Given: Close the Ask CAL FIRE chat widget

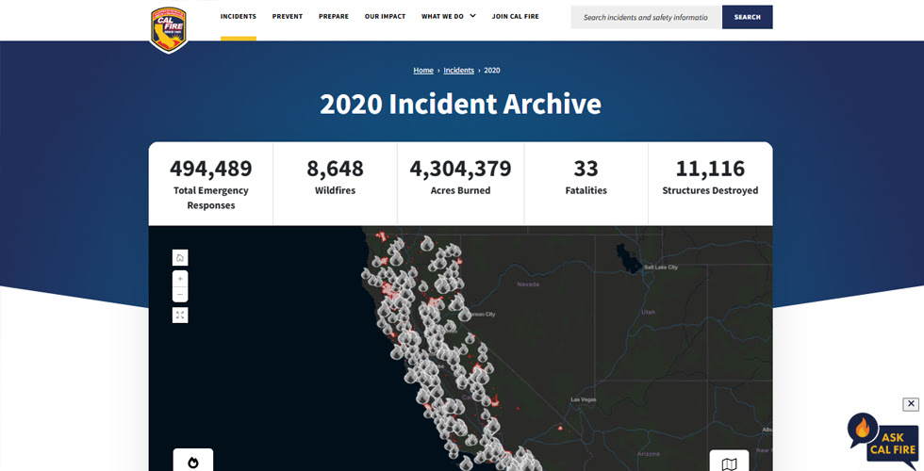Looking at the screenshot, I should click(x=911, y=404).
